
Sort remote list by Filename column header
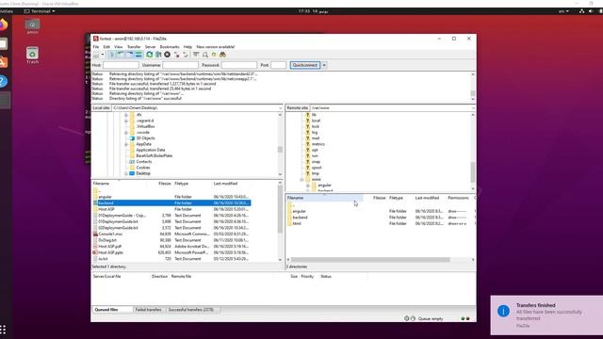tap(324, 198)
